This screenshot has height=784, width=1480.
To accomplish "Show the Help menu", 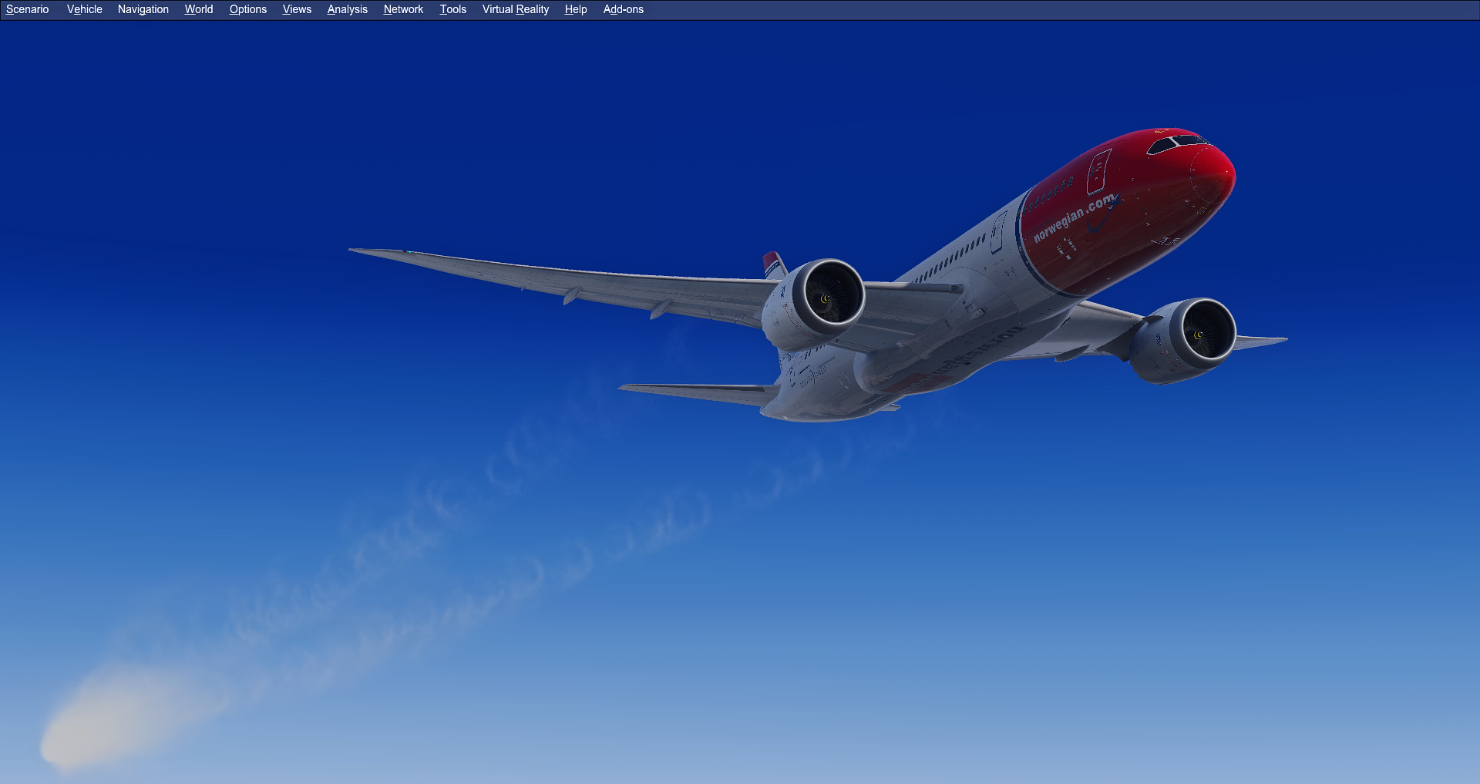I will (575, 9).
